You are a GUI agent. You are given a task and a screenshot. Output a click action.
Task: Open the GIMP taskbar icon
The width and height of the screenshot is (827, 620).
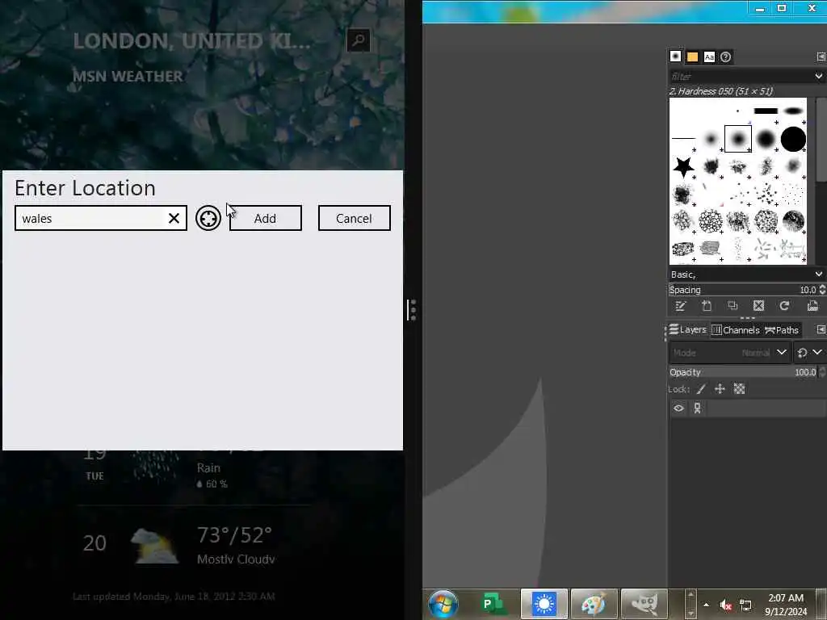click(x=644, y=604)
